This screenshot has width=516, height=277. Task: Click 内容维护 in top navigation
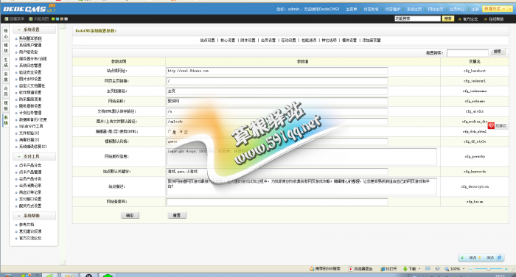(393, 10)
